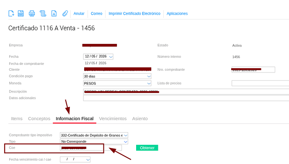The width and height of the screenshot is (289, 164).
Task: Open the Aplicaciones menu
Action: 177,13
